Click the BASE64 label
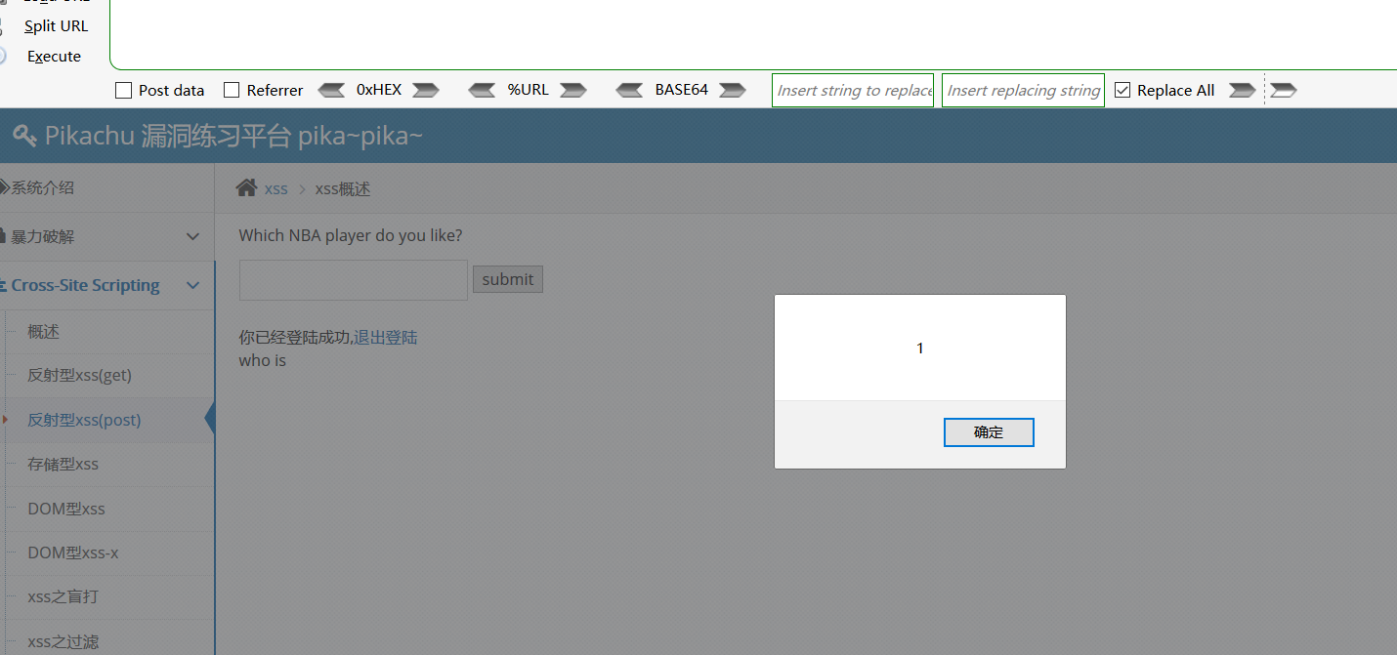 coord(681,90)
